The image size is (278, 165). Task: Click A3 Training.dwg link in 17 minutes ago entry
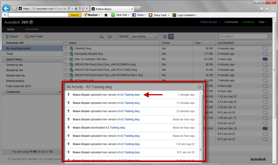(130, 103)
